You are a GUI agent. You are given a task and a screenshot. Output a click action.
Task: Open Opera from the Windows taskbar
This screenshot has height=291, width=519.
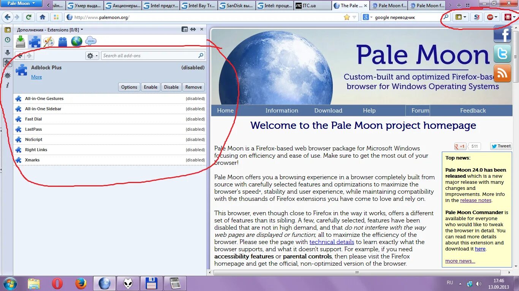57,283
